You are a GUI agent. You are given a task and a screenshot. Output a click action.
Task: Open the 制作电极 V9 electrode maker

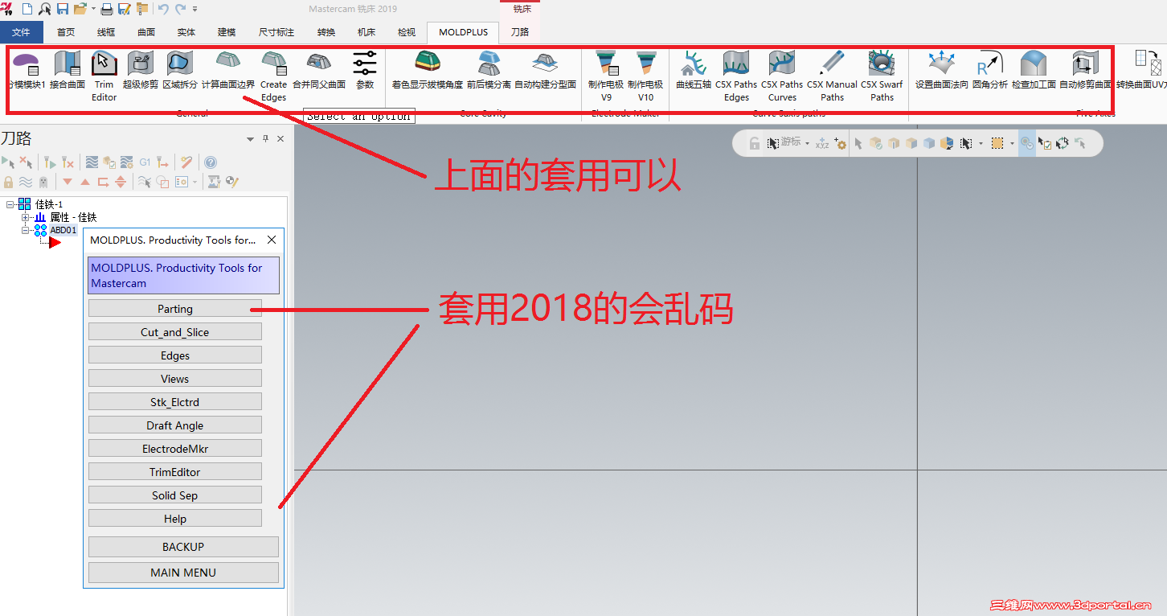coord(606,76)
